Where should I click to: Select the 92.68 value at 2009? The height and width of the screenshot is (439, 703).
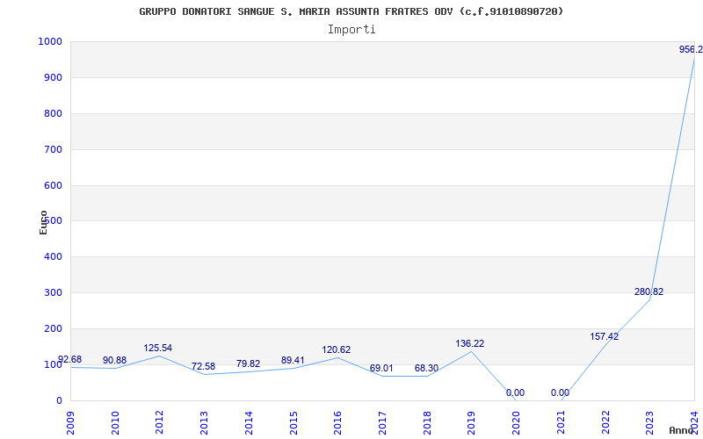coord(70,360)
